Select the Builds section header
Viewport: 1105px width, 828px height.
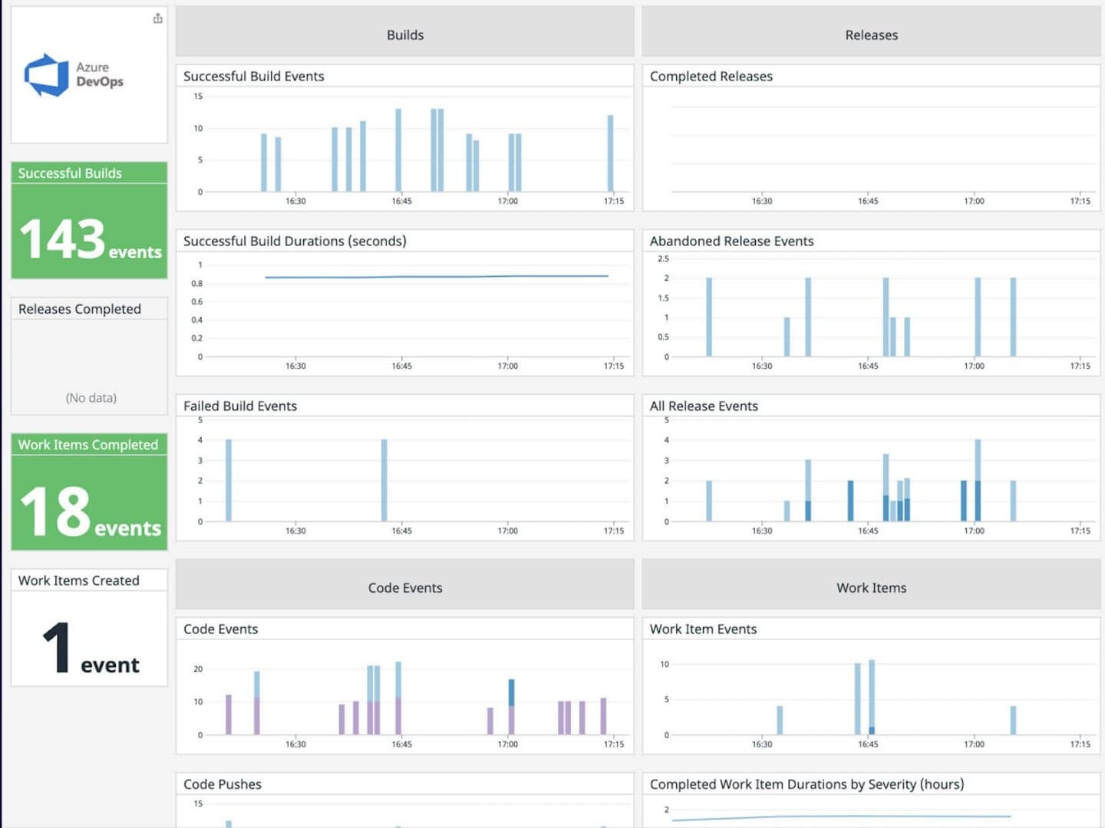pos(405,34)
